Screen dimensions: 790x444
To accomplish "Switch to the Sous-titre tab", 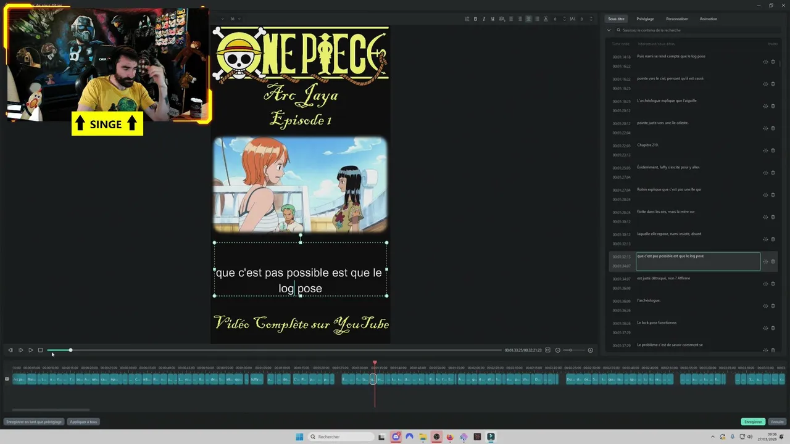I will click(x=616, y=19).
